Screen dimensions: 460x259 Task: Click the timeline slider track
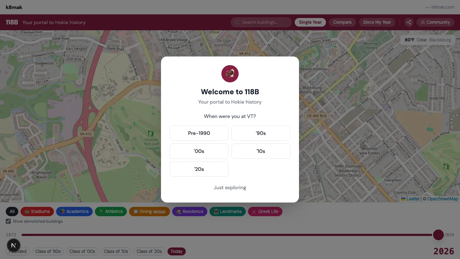point(230,235)
